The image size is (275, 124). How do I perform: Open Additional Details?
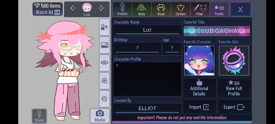coord(199,88)
